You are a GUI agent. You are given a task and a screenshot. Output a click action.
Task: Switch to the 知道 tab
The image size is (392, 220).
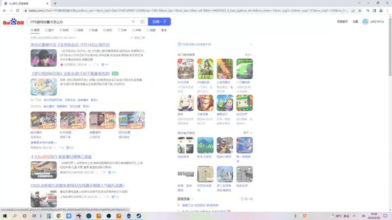[93, 30]
